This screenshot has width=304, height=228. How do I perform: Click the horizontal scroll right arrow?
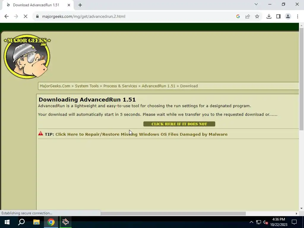point(296,213)
